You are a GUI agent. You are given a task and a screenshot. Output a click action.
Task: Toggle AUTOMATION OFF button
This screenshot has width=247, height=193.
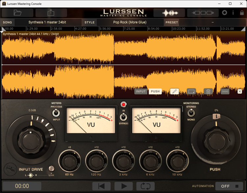pyautogui.click(x=230, y=186)
